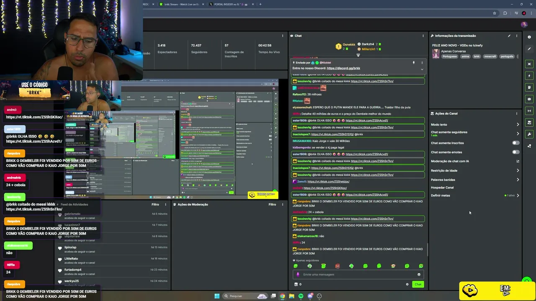Open Moderação de chat com IA external link
The width and height of the screenshot is (536, 301).
click(518, 161)
